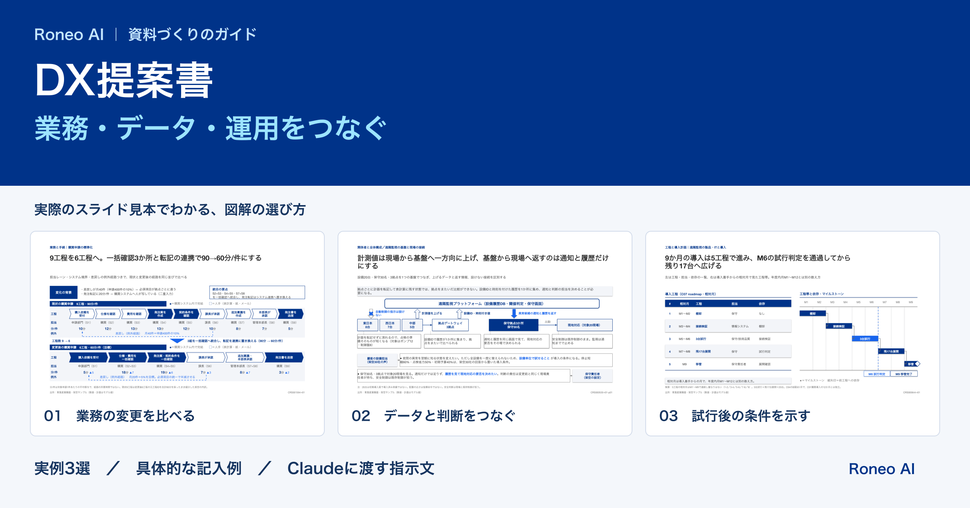The height and width of the screenshot is (508, 970).
Task: Click the 保守拠点3か所 box in the second slide
Action: click(513, 325)
